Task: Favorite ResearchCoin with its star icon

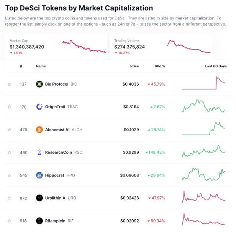Action: click(x=10, y=153)
